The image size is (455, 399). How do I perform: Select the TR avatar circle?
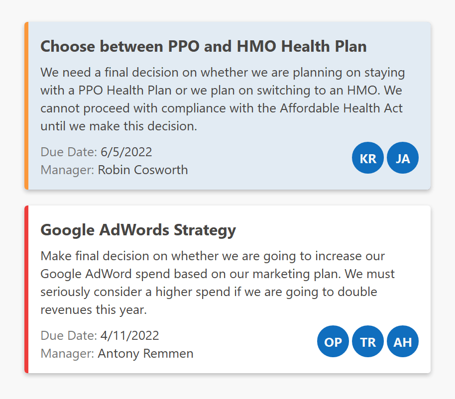368,342
